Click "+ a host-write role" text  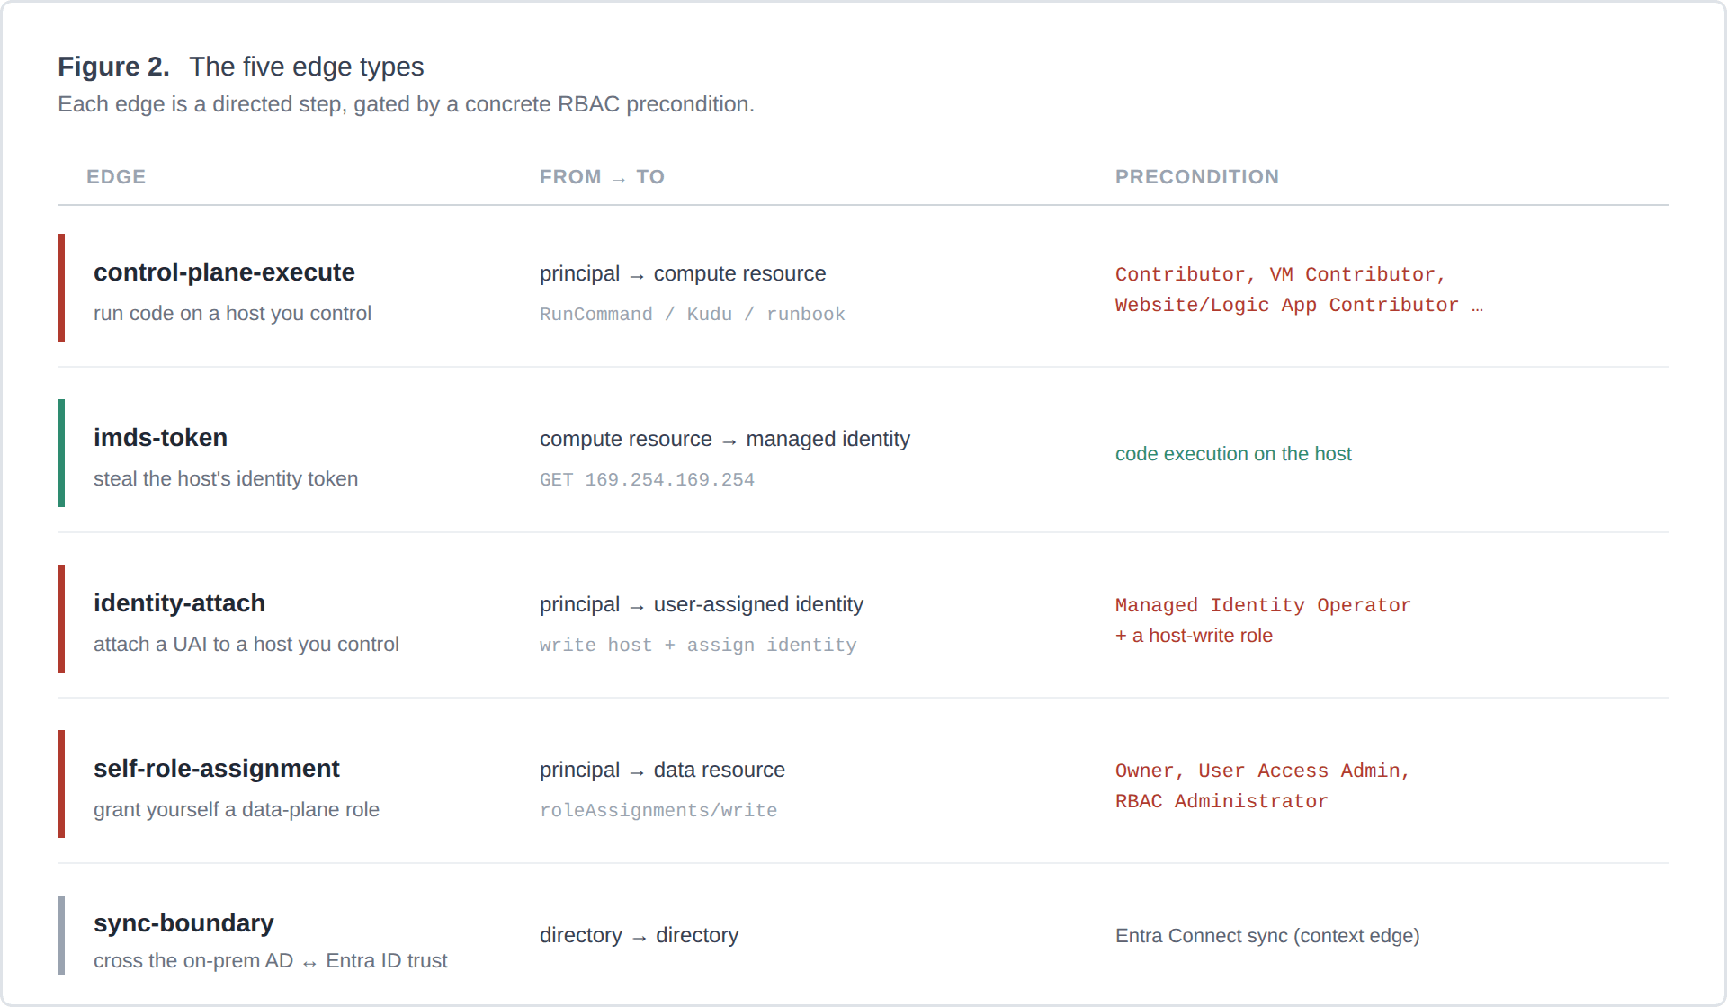1194,636
